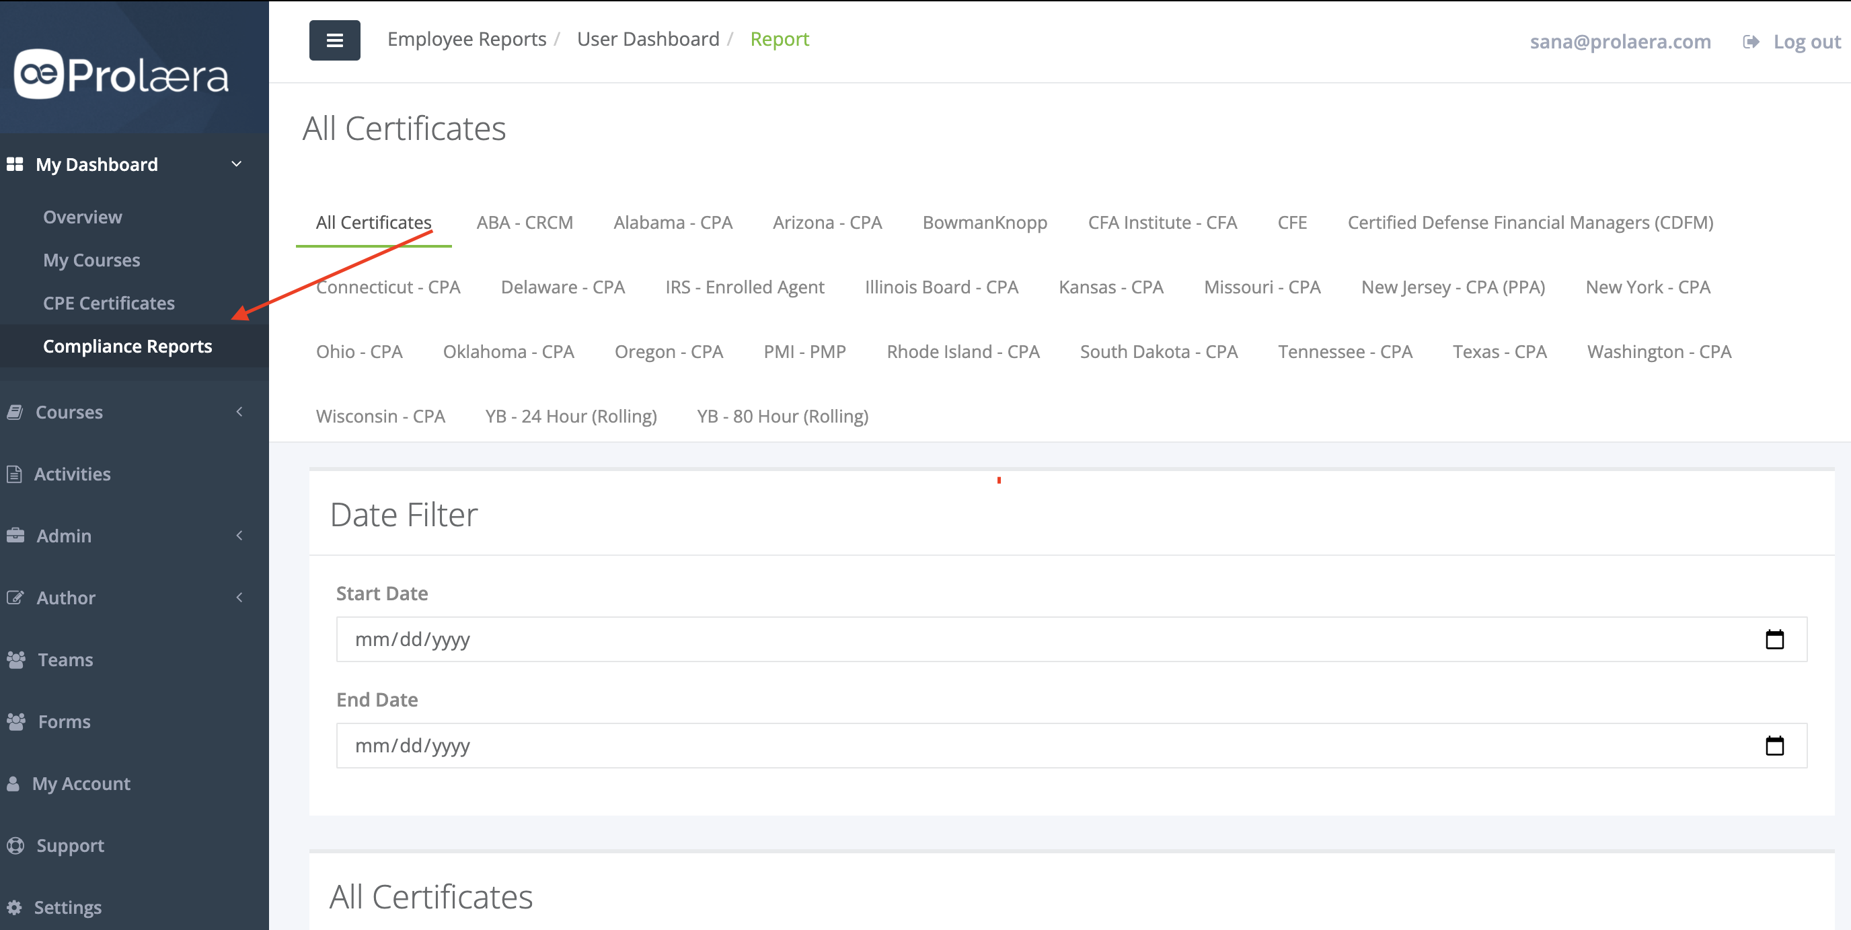Select the All Certificates tab

[374, 222]
